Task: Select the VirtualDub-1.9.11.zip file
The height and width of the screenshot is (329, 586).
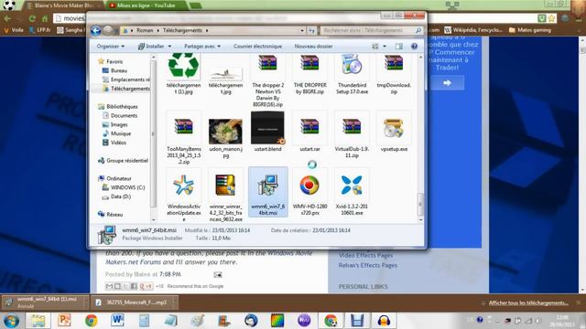Action: [x=352, y=134]
